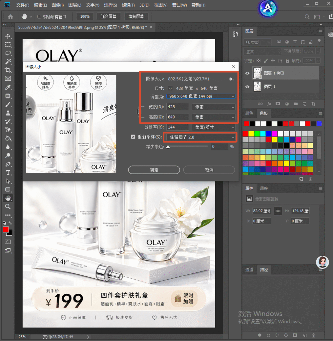Select the Horizontal Type tool

[x=8, y=172]
